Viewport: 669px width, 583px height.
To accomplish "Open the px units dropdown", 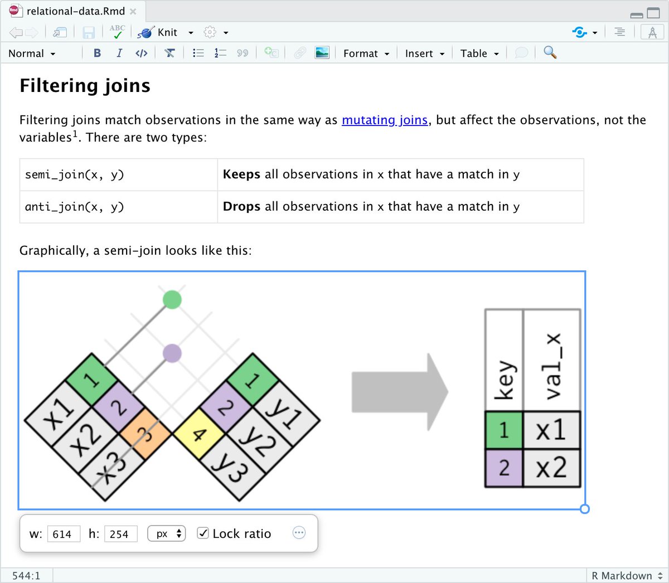I will pyautogui.click(x=166, y=533).
